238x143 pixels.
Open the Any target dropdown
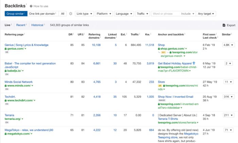point(206,14)
